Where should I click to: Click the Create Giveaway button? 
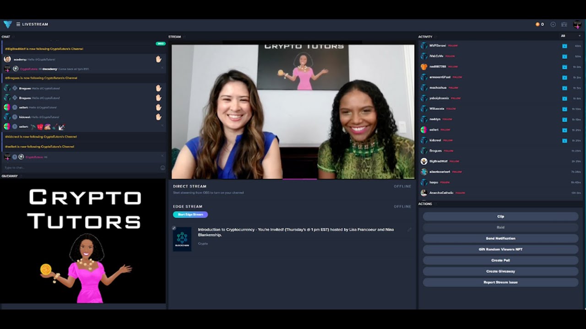pos(500,271)
